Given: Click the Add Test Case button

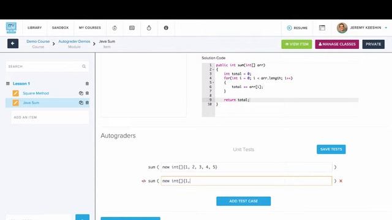Looking at the screenshot, I should click(244, 201).
